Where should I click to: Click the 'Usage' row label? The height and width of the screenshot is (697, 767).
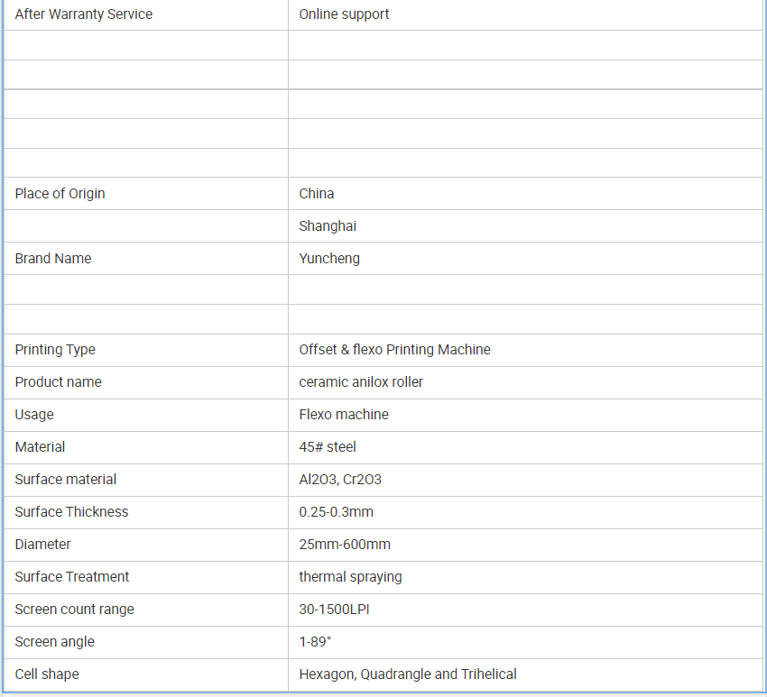34,415
